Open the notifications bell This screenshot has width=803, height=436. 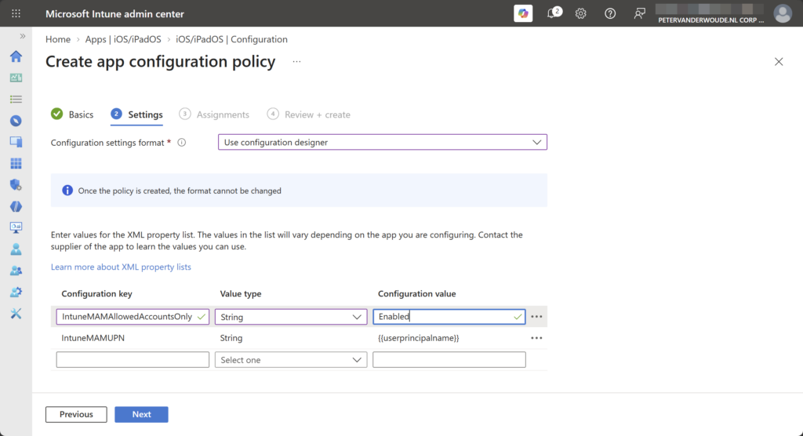tap(554, 13)
